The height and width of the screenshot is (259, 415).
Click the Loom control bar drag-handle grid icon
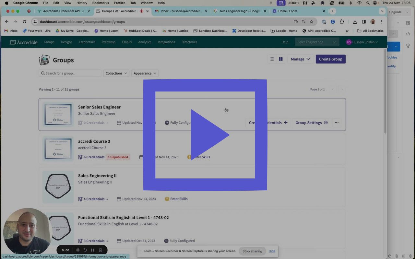point(78,250)
